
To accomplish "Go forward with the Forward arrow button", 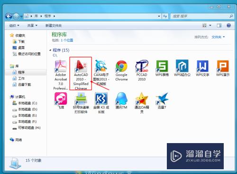I will 16,16.
